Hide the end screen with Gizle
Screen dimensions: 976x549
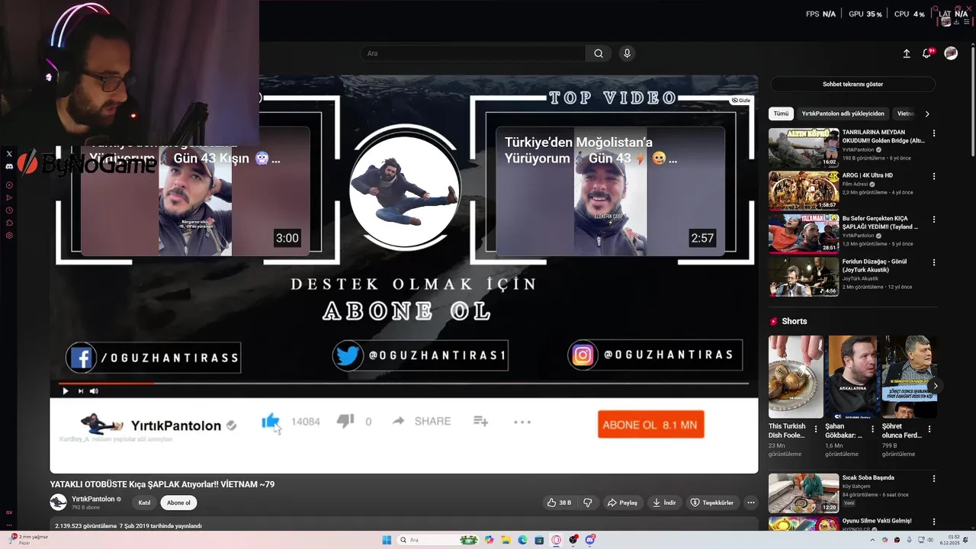click(x=741, y=101)
